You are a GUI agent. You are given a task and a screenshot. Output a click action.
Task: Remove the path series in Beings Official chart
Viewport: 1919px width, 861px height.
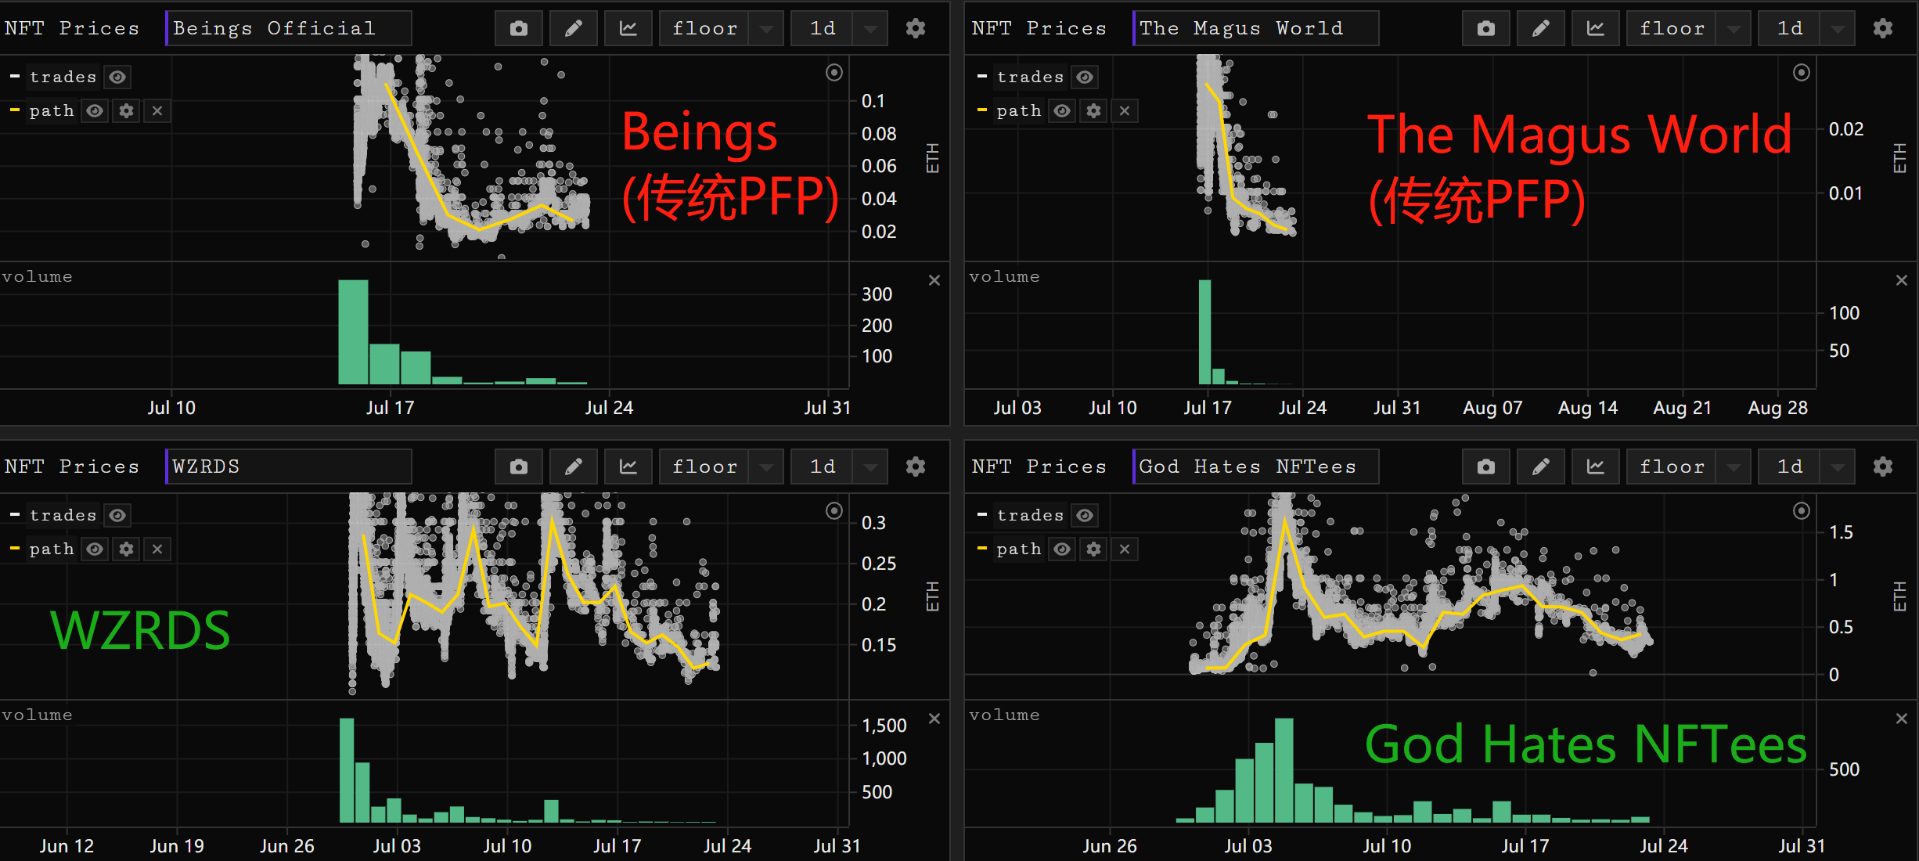[157, 111]
